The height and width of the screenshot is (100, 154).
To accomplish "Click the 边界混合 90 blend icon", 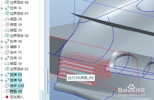I will (x=7, y=36).
